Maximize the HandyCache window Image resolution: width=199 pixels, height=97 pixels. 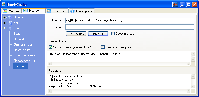(189, 4)
